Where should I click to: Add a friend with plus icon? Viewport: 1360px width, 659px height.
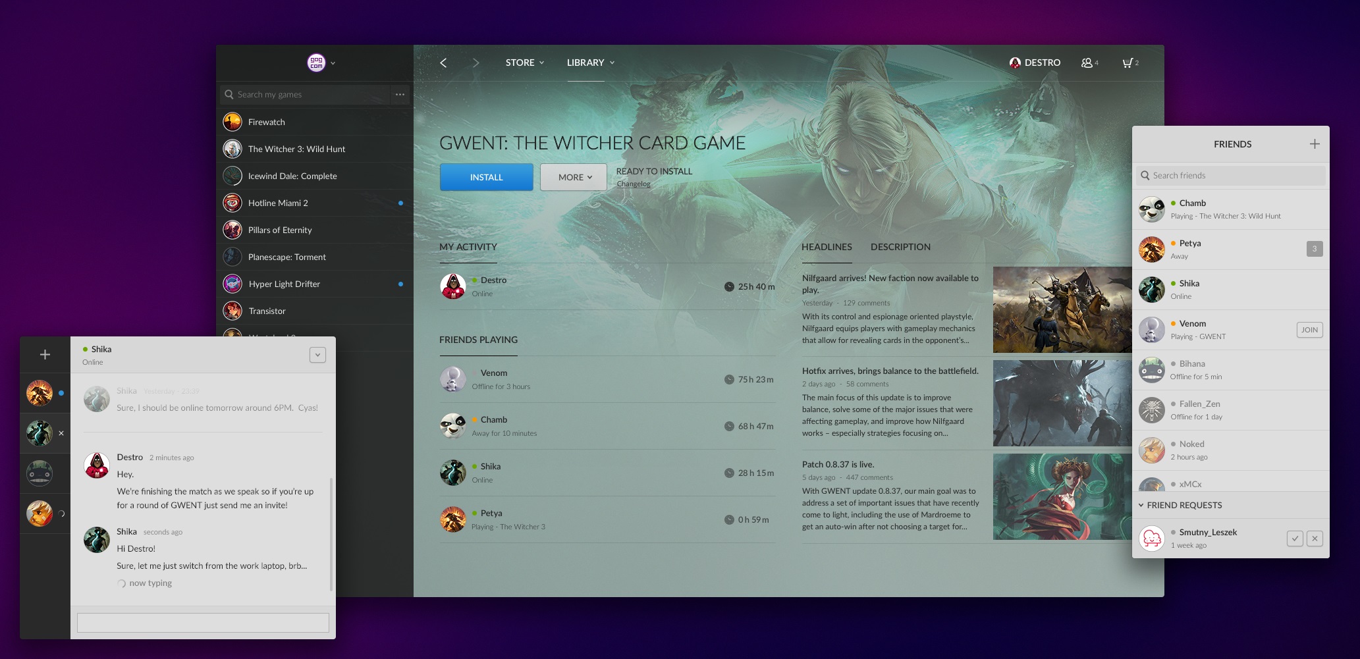pyautogui.click(x=1315, y=144)
